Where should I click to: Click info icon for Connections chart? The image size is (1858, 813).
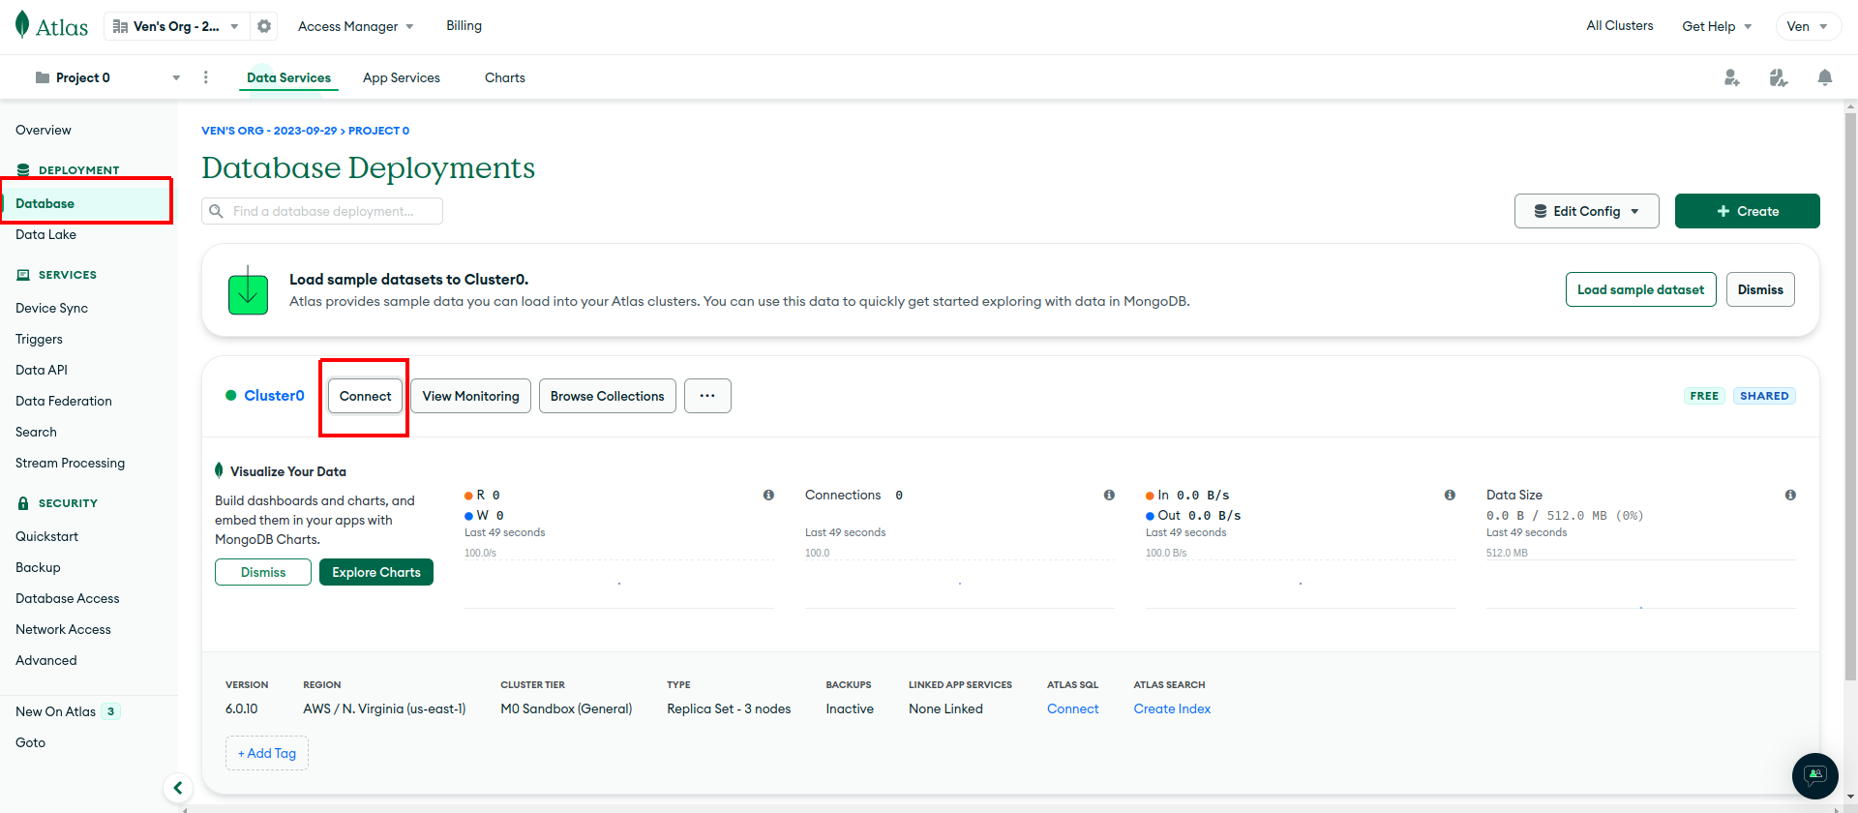point(1109,495)
